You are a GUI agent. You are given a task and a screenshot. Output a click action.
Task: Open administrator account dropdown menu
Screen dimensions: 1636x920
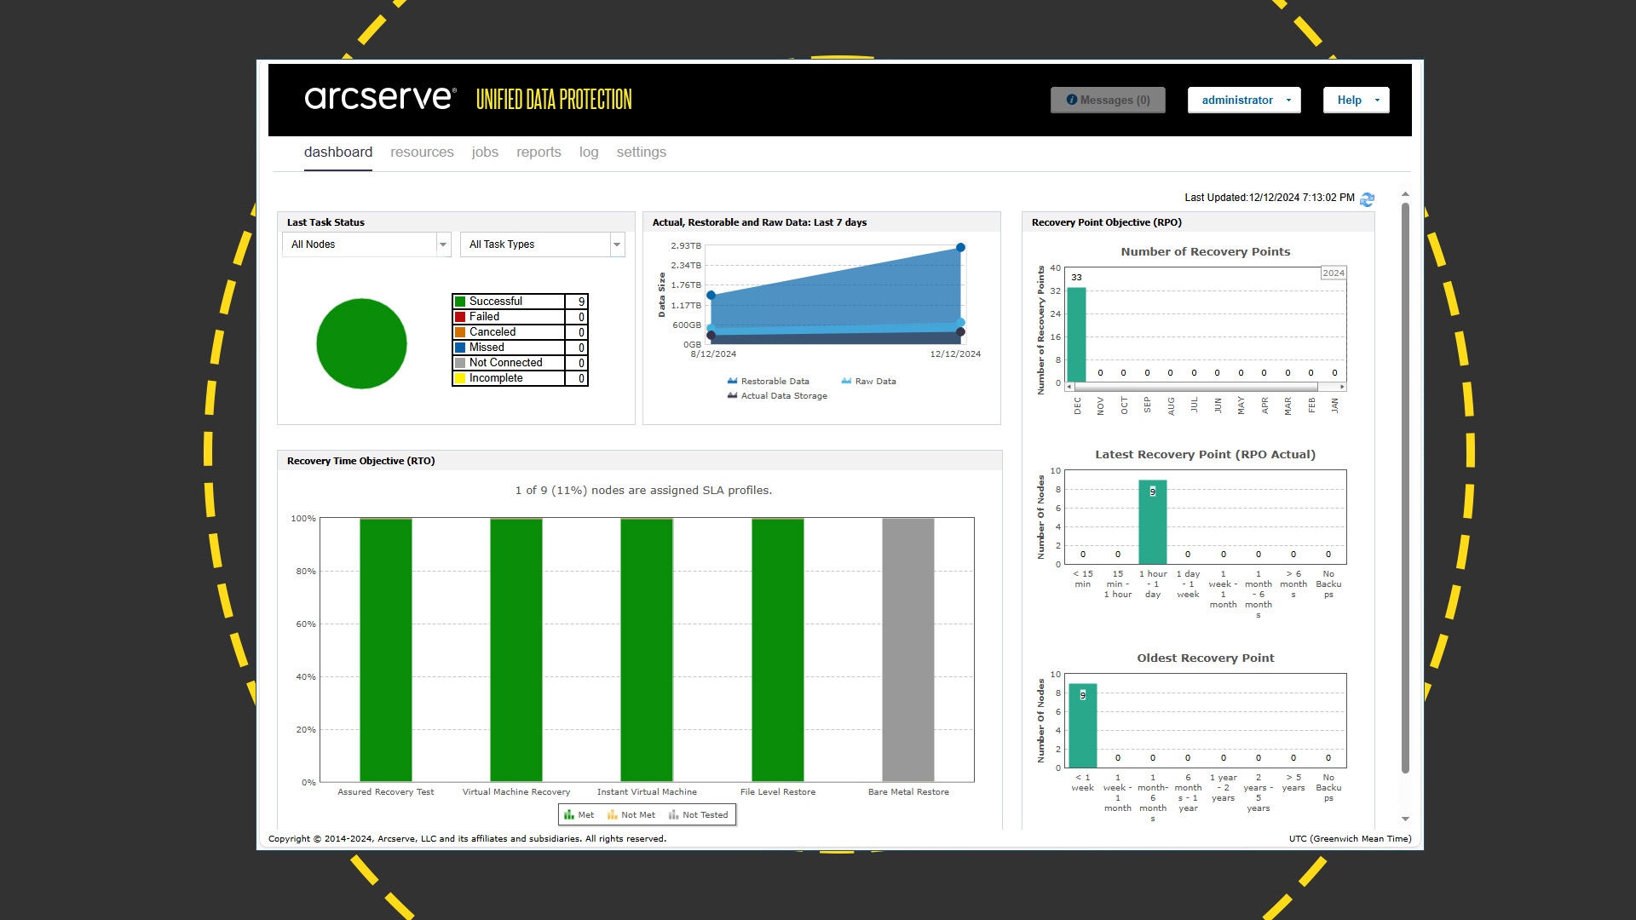tap(1246, 100)
